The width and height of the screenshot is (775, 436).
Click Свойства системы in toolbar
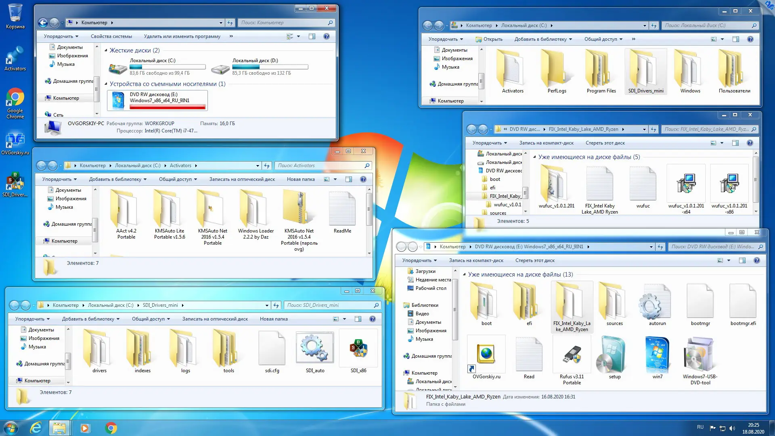point(111,36)
